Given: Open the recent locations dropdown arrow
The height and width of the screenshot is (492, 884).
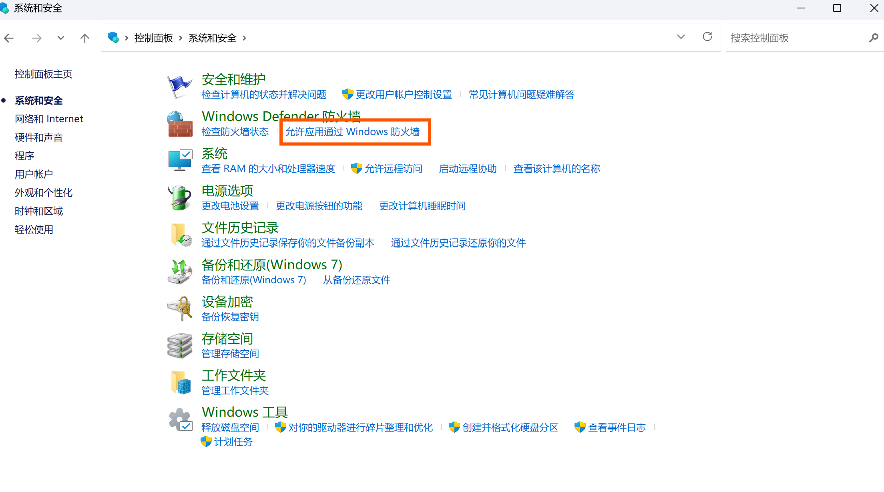Looking at the screenshot, I should coord(60,38).
